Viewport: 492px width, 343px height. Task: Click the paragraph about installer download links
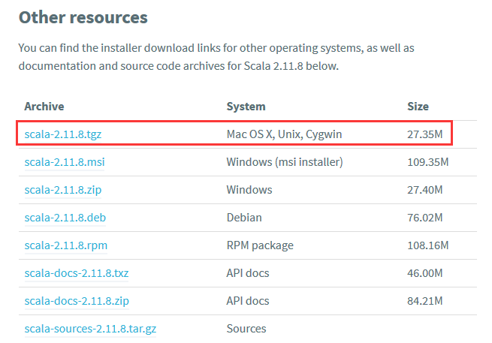coord(216,57)
